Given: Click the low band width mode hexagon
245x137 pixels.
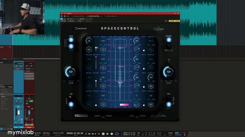Looking at the screenshot, I should [137, 104].
